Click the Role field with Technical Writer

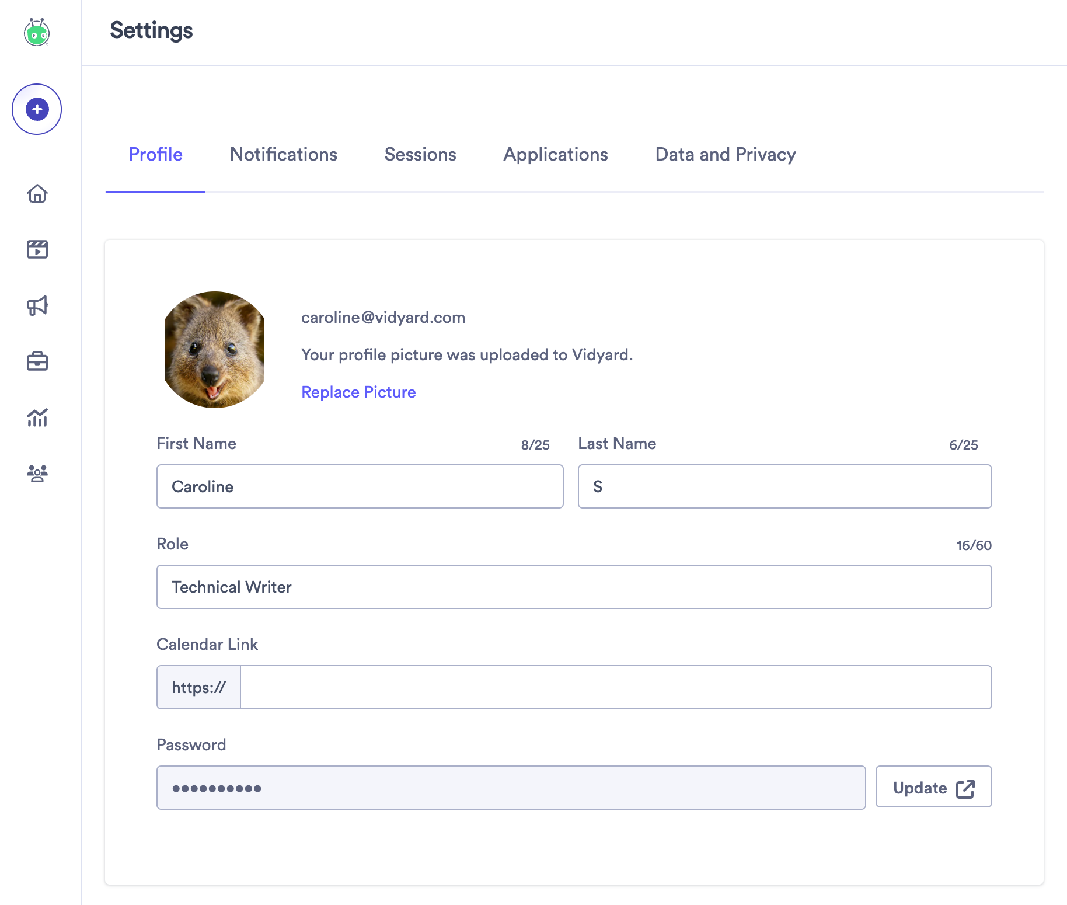coord(574,587)
